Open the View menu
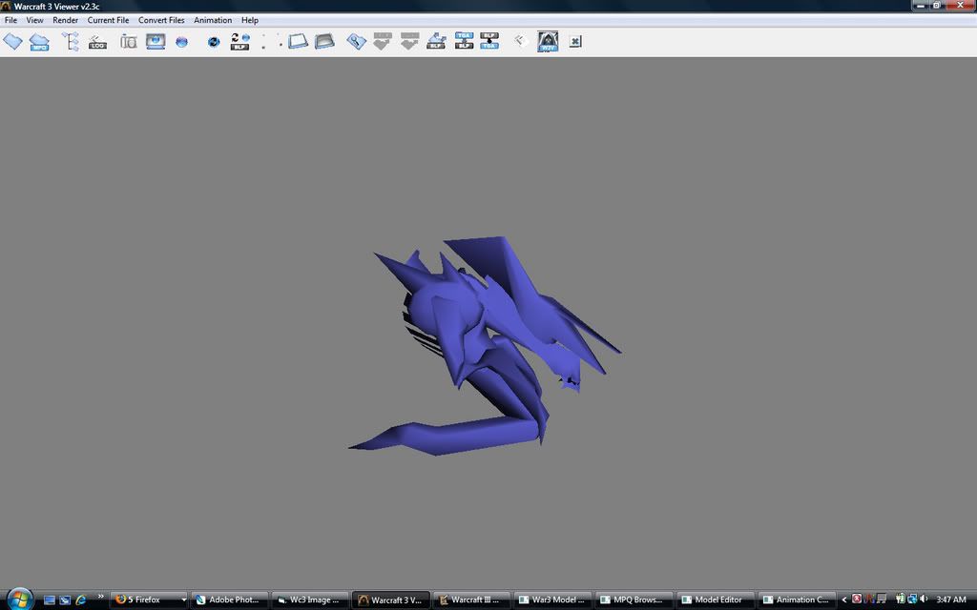 tap(35, 20)
